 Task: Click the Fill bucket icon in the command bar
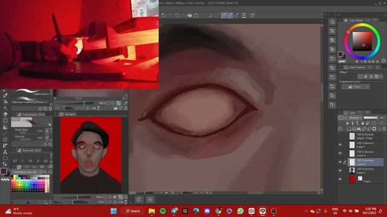point(189,15)
